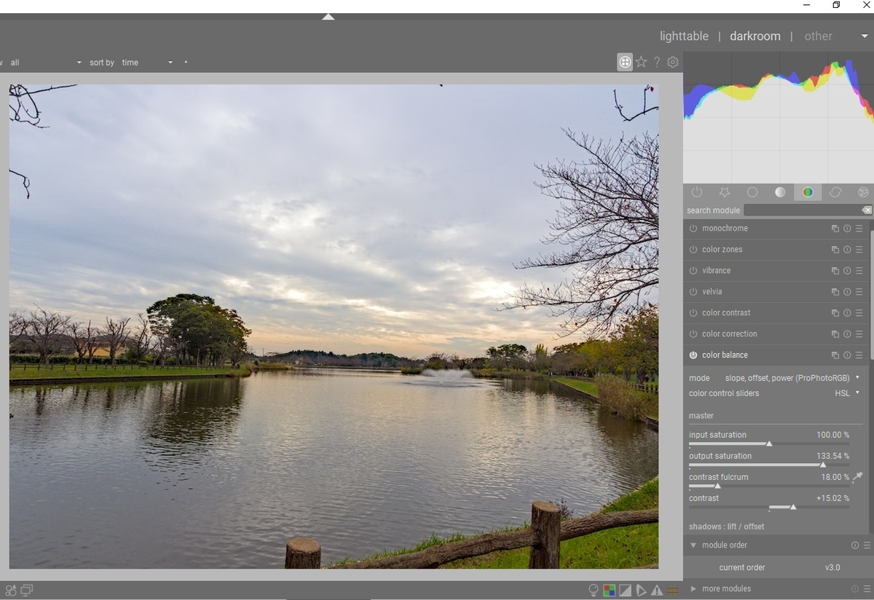The width and height of the screenshot is (874, 600).
Task: Enable the color zones module
Action: click(693, 250)
